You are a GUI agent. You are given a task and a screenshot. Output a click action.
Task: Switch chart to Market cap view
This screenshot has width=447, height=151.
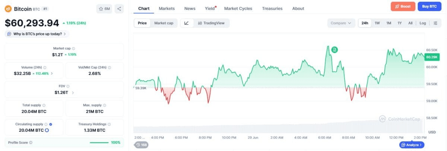pyautogui.click(x=164, y=23)
